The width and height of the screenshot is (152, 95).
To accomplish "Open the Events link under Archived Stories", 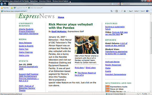I will [108, 71].
